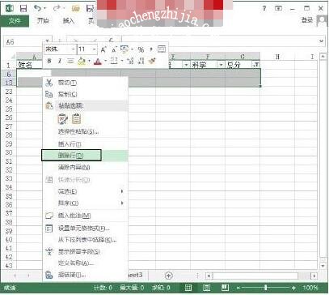Switch to Normal view in status bar
329x295 pixels.
click(x=188, y=288)
